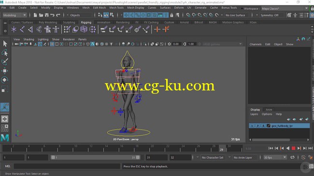Open the HumanIK shelf icon
314x176 pixels.
coord(47,29)
